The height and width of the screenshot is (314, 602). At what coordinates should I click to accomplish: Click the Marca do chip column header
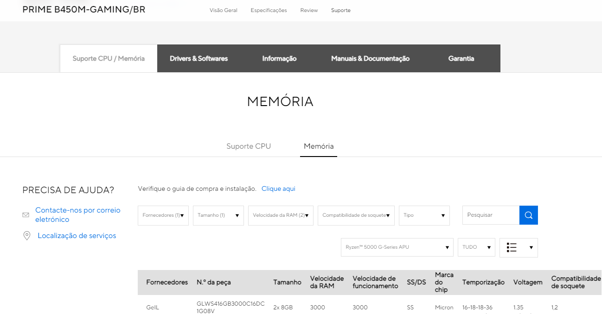tap(444, 282)
